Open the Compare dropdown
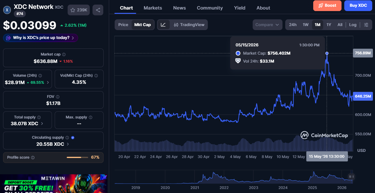This screenshot has width=375, height=193. 267,25
